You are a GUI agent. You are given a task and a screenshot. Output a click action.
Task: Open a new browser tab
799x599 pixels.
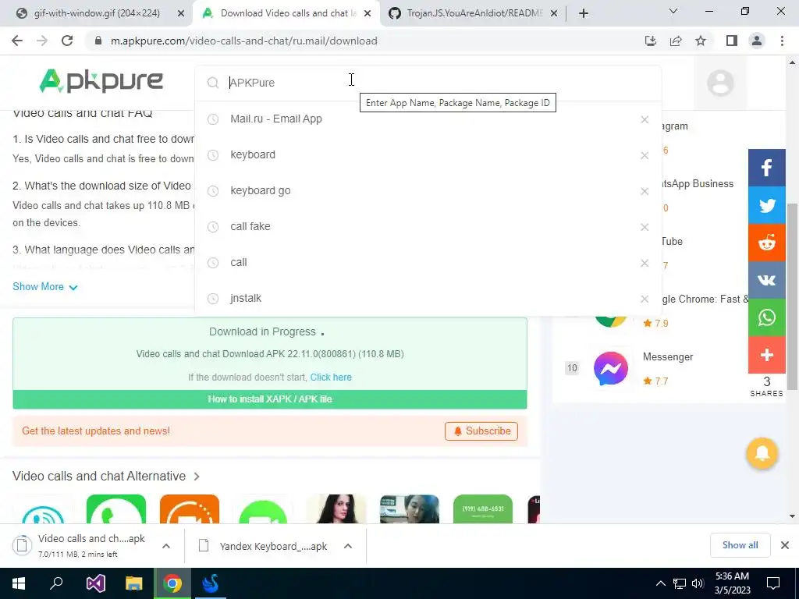[x=584, y=13]
